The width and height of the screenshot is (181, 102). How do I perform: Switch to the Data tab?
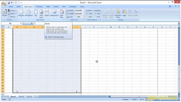pyautogui.click(x=48, y=7)
